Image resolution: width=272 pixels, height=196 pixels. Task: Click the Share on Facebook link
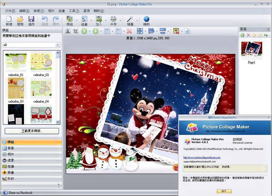coord(20,193)
